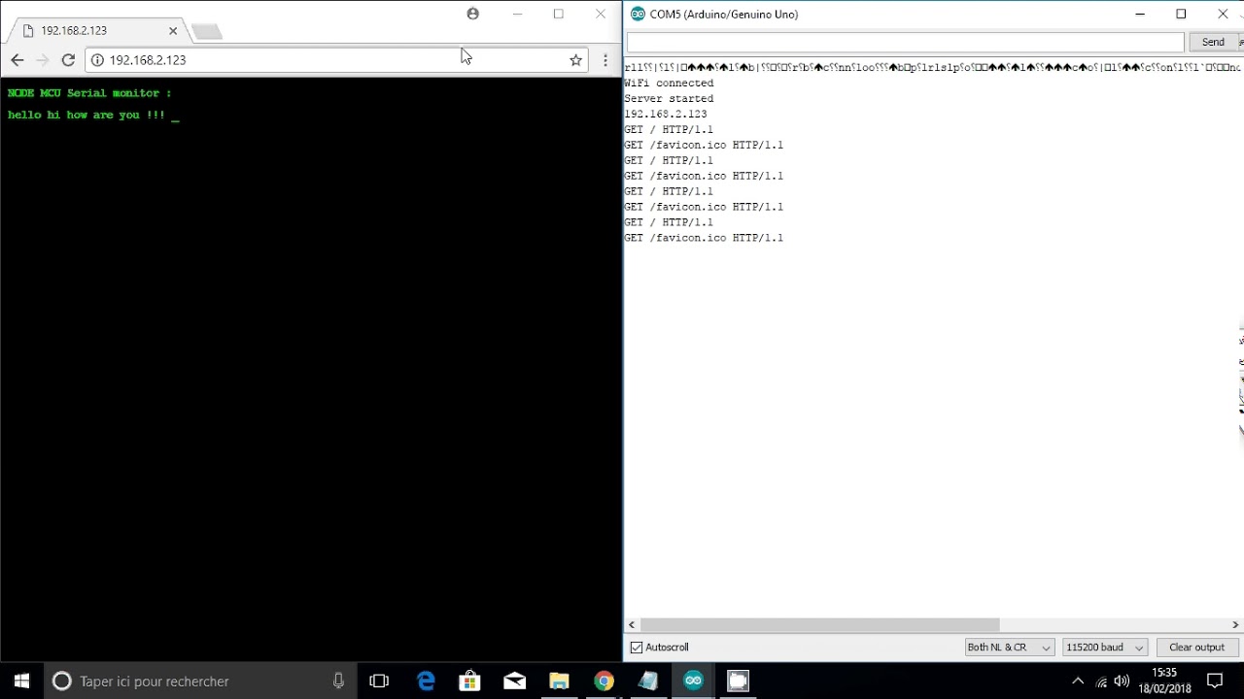The image size is (1244, 699).
Task: Activate Cortana microphone
Action: (x=338, y=681)
